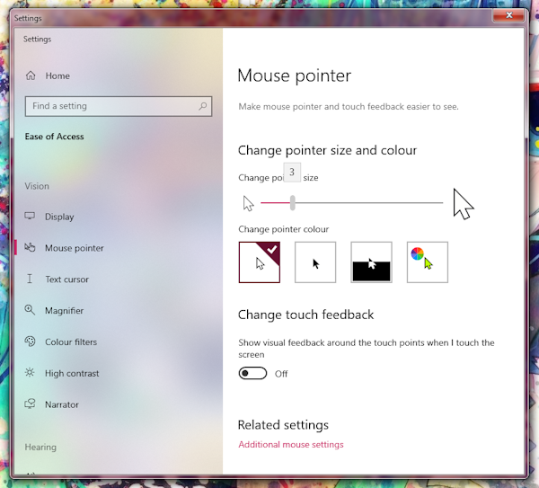Go to the Home settings page
Image resolution: width=539 pixels, height=488 pixels.
click(57, 76)
